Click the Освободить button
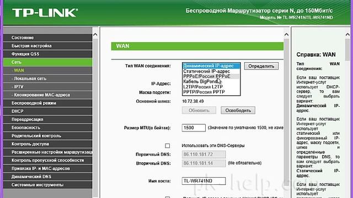This screenshot has width=353, height=198. coord(238,110)
